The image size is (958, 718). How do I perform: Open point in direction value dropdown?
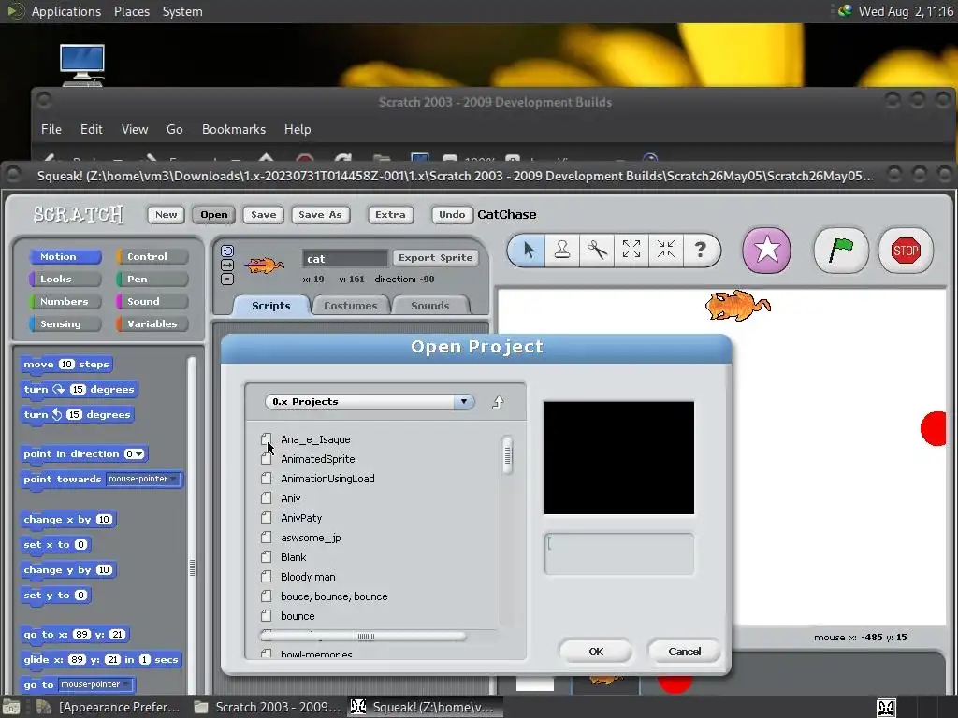click(x=135, y=453)
